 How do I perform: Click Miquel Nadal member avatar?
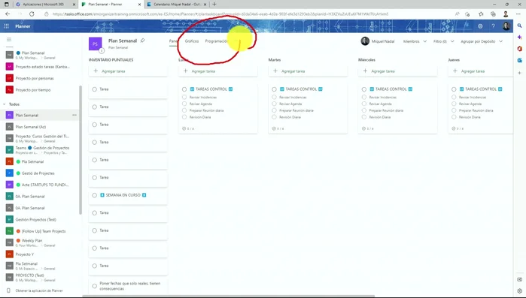tap(365, 41)
